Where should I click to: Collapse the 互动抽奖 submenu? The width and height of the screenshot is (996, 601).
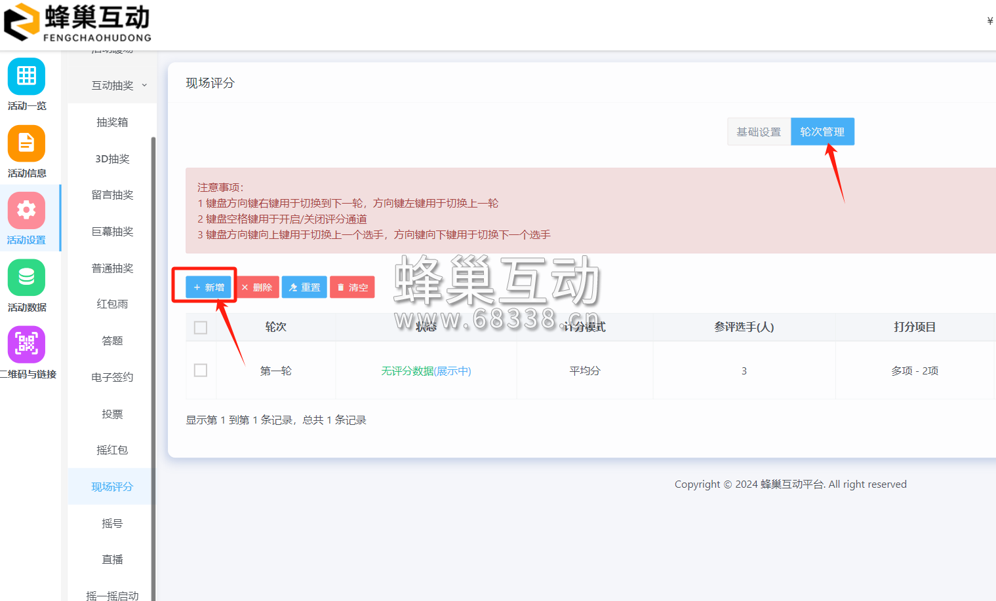(x=112, y=85)
